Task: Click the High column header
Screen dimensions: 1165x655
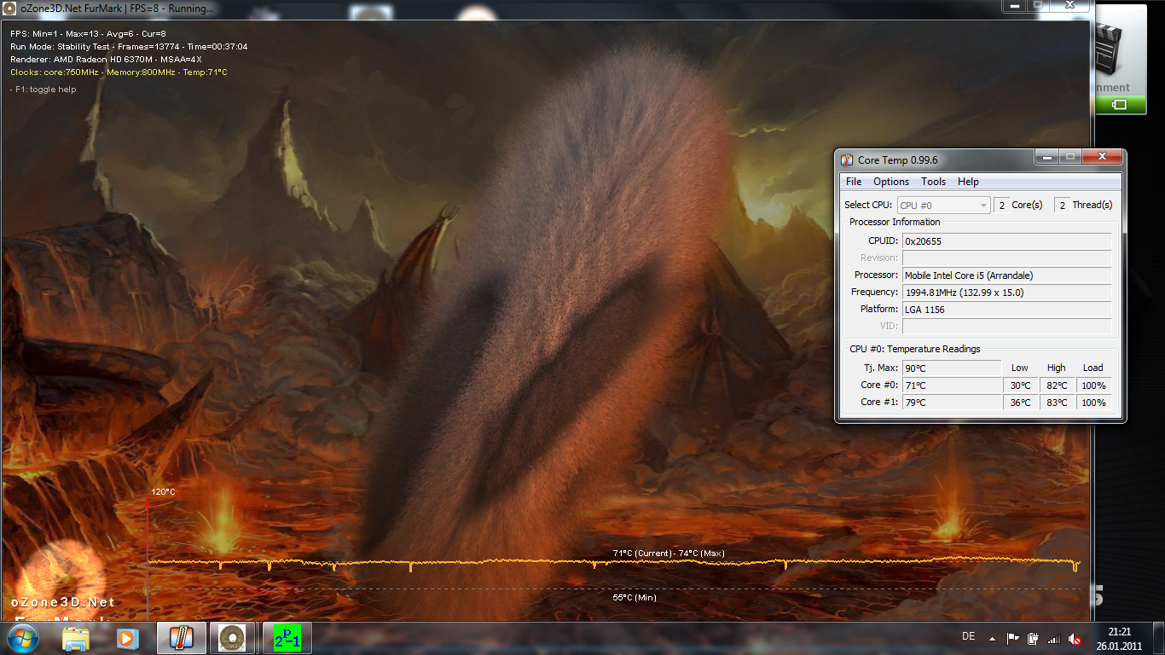Action: pos(1057,368)
